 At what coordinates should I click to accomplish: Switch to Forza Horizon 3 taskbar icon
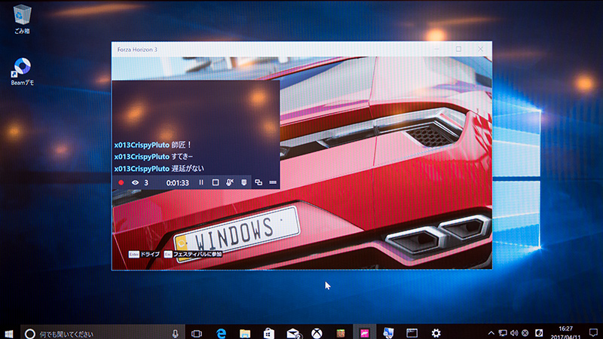click(364, 333)
